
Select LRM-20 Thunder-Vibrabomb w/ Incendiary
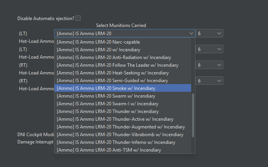coord(120,135)
